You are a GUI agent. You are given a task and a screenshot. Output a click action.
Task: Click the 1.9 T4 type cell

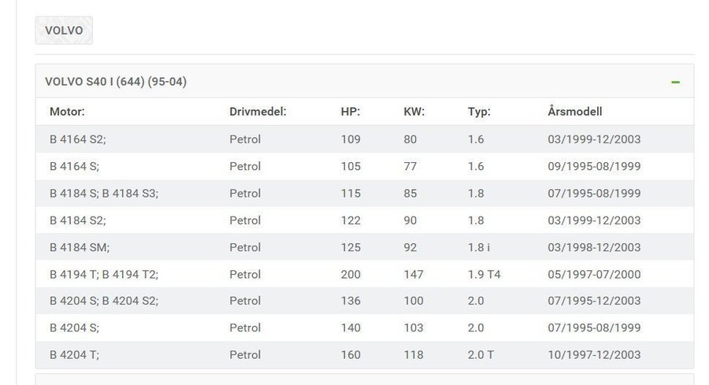484,274
